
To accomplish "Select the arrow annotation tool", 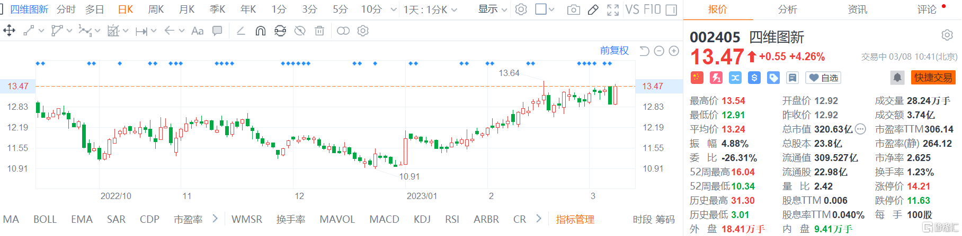I will click(x=170, y=31).
